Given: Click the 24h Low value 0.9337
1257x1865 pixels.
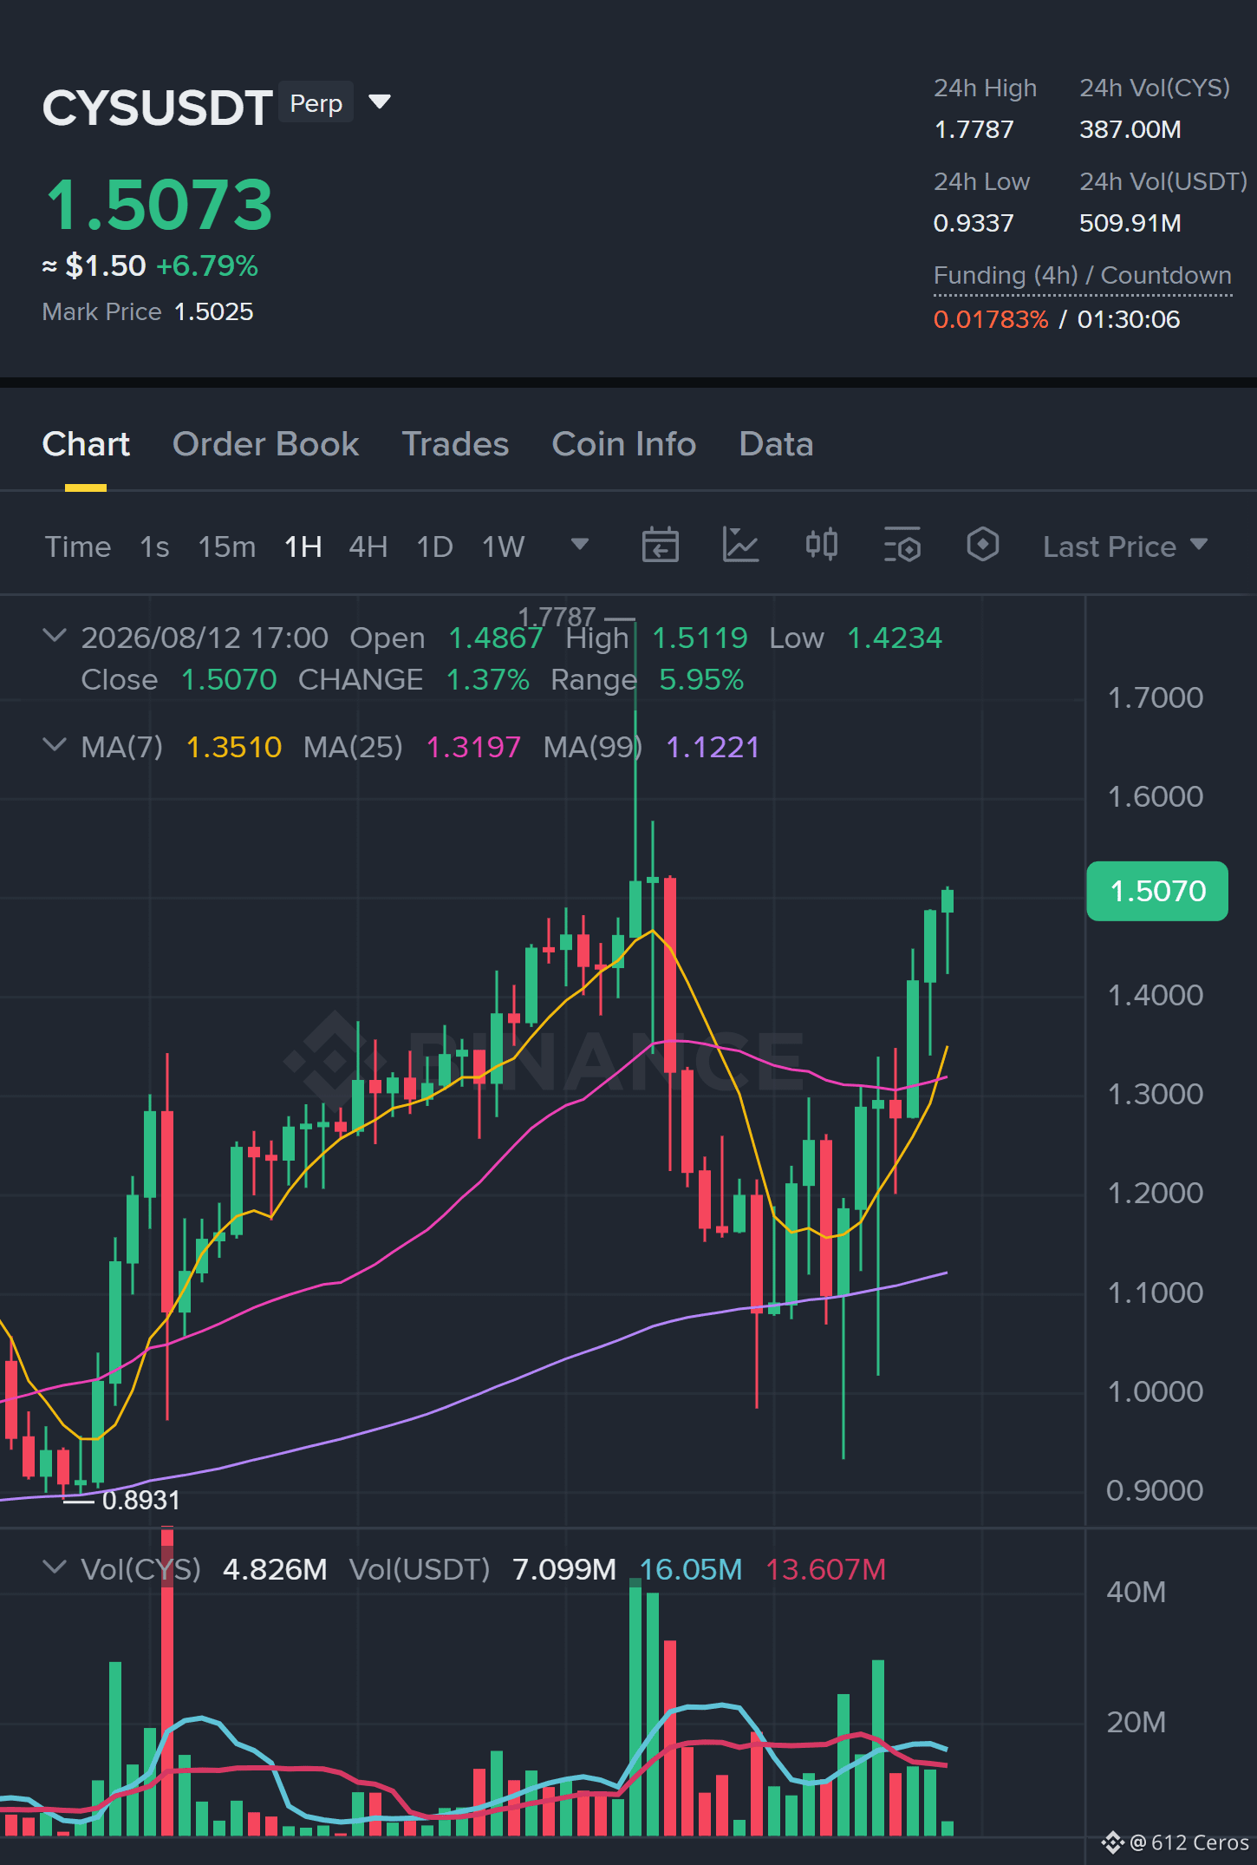Looking at the screenshot, I should (x=974, y=223).
